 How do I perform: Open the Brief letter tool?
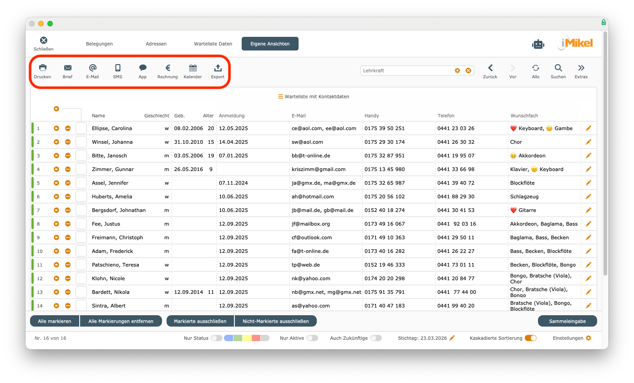coord(67,68)
